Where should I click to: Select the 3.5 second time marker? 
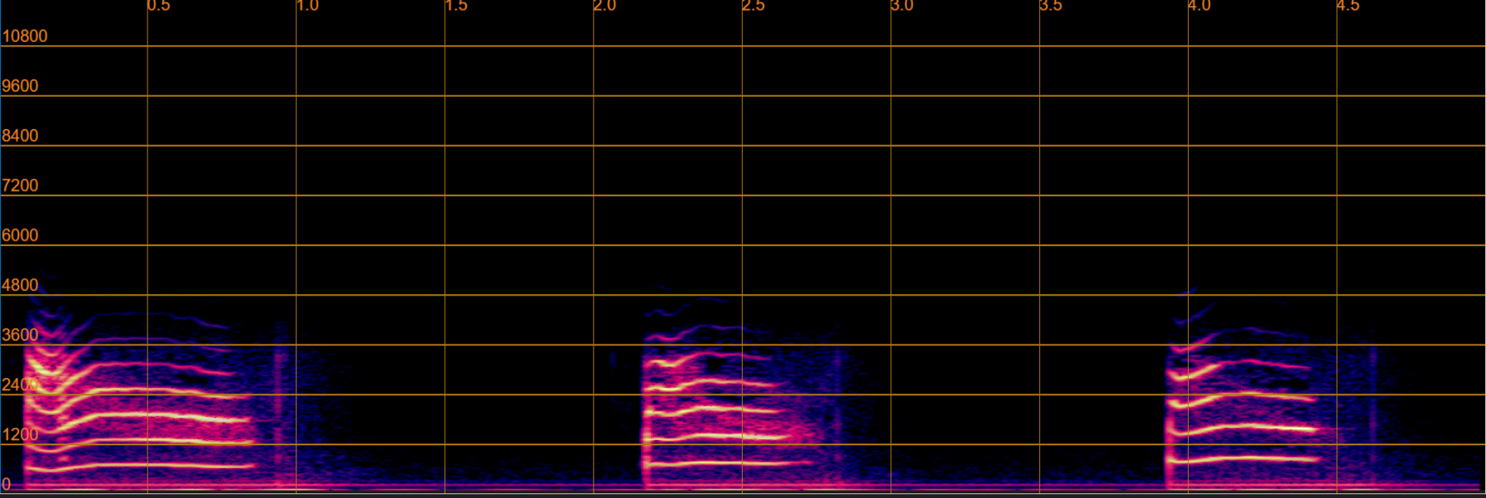coord(1051,6)
